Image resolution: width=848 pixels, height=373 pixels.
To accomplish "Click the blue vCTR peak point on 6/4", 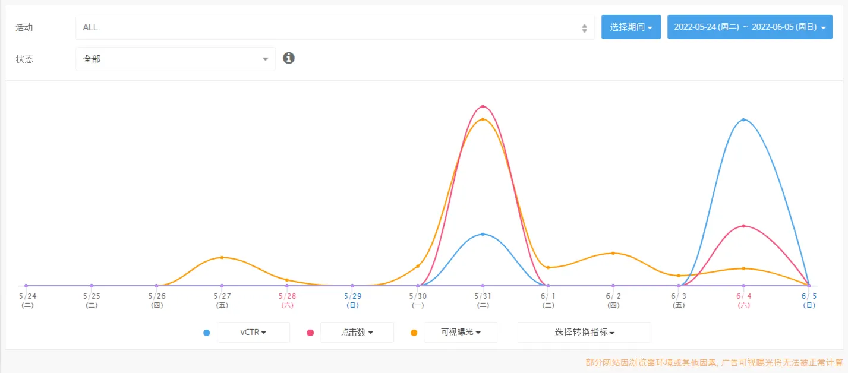I will coord(743,119).
